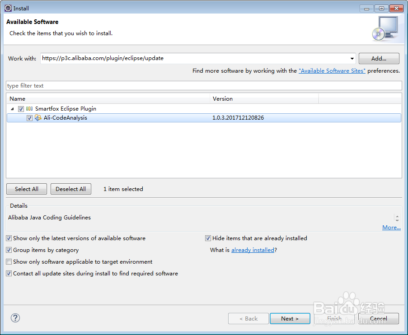Click the Finish button

click(334, 318)
